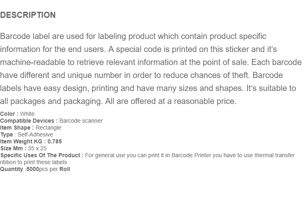Click the 'reasonable price' closing sentence
The width and height of the screenshot is (306, 197).
171,102
